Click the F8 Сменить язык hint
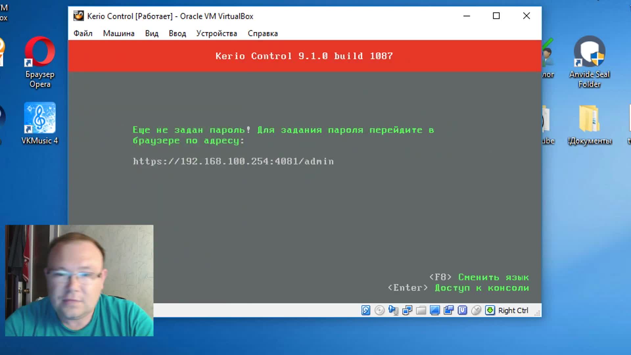 tap(479, 277)
